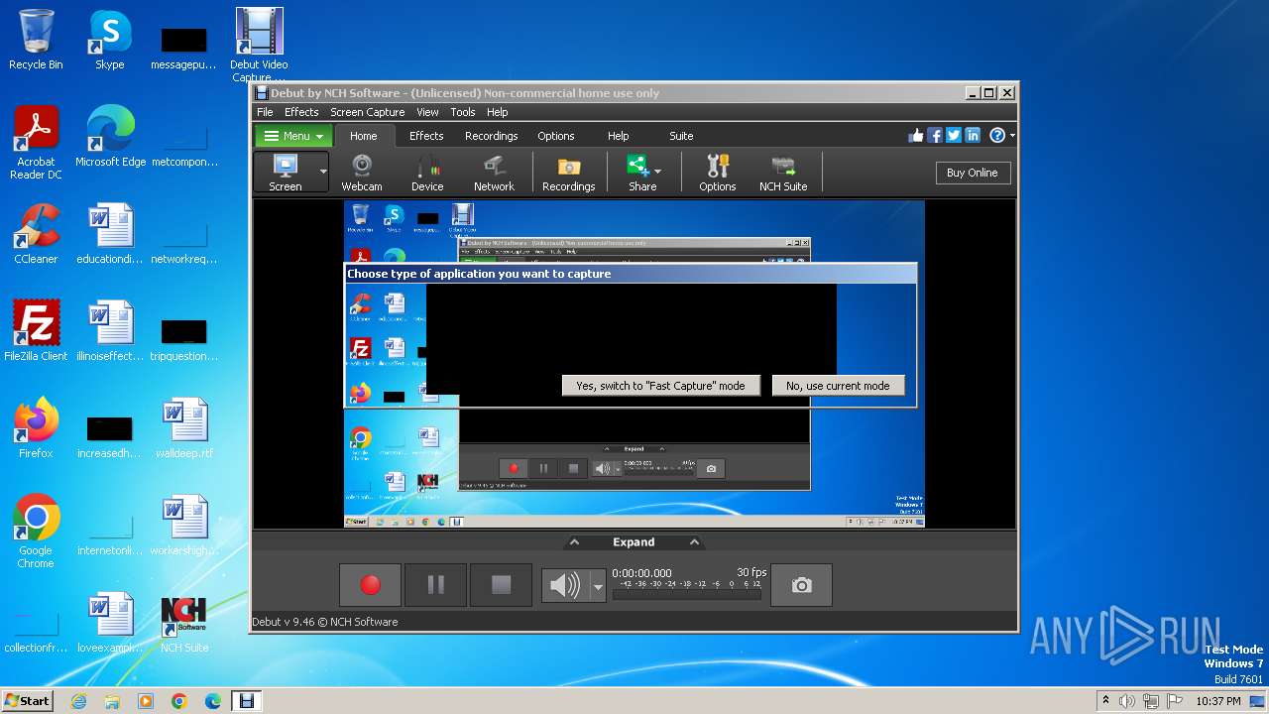The width and height of the screenshot is (1269, 714).
Task: Open the Suite ribbon tab
Action: pos(681,136)
